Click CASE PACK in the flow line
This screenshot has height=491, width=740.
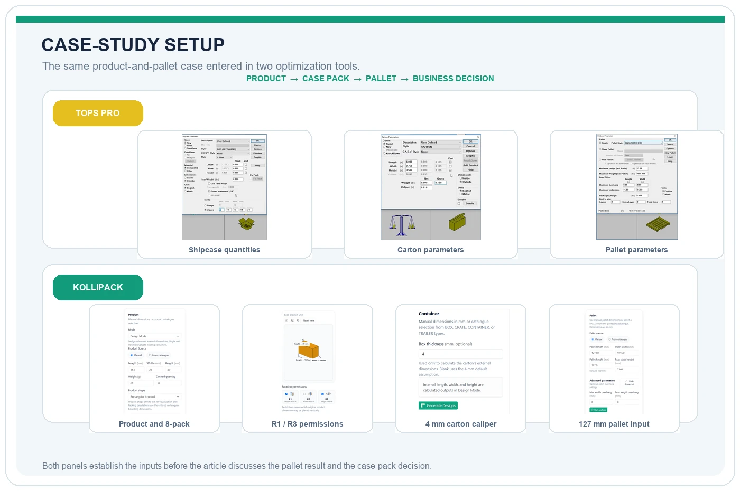[326, 79]
